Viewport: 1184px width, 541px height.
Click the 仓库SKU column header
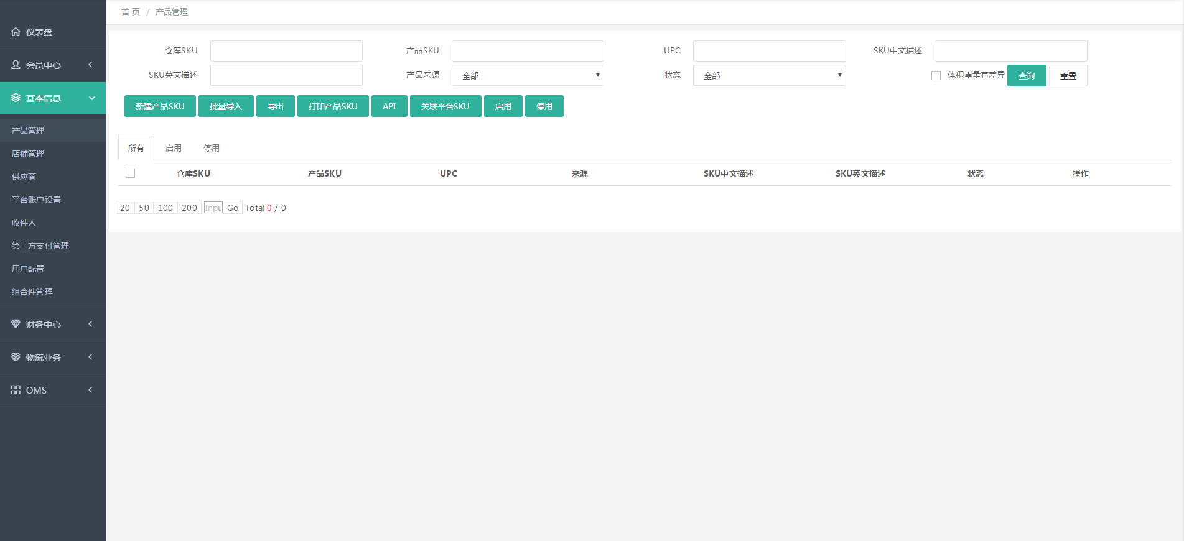pos(193,173)
